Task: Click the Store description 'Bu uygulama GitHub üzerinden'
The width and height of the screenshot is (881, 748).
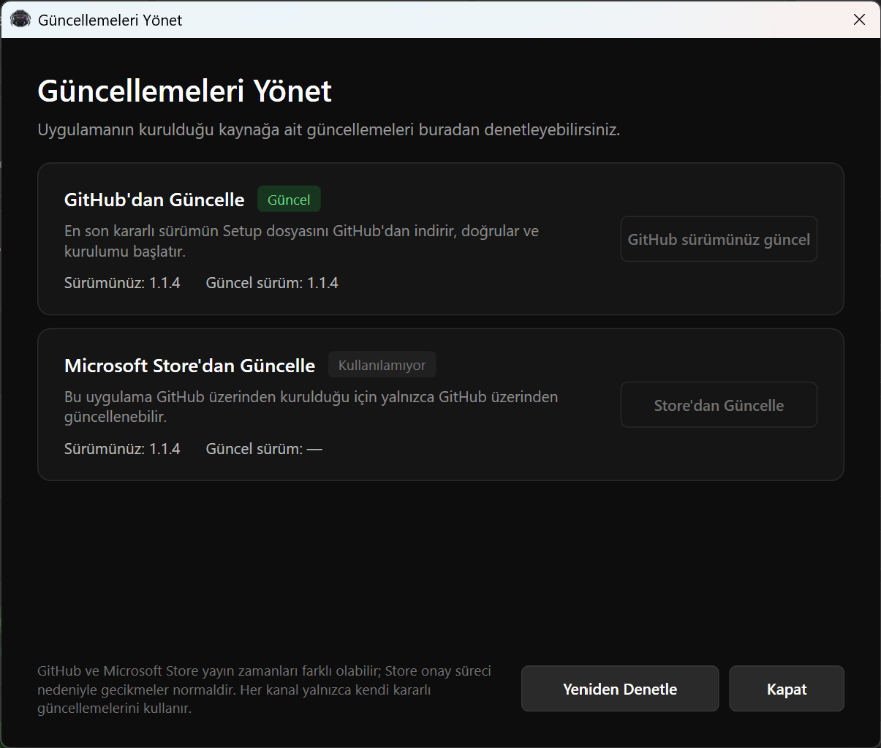Action: pos(311,407)
